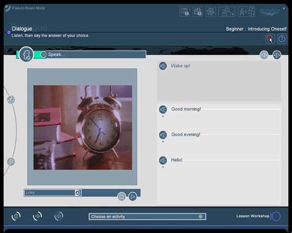This screenshot has width=292, height=233.
Task: Click the purple dot beside Dialogue
Action: (9, 32)
